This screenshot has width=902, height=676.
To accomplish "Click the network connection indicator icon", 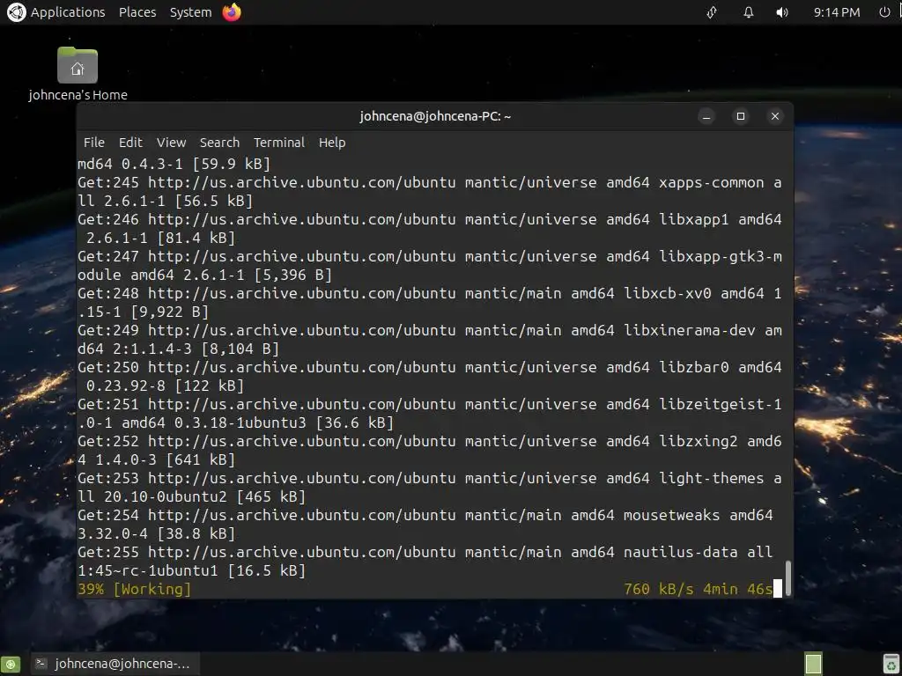I will coord(712,12).
